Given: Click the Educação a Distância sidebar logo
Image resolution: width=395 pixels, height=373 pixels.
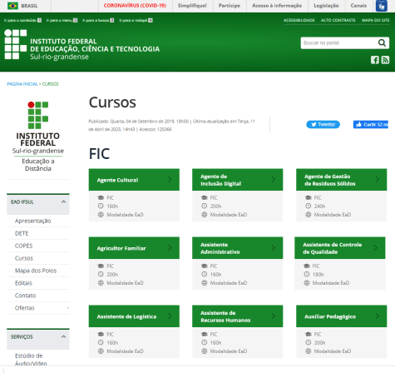Looking at the screenshot, I should point(38,137).
